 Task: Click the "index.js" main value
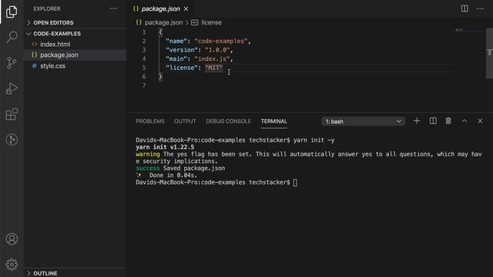coord(212,58)
